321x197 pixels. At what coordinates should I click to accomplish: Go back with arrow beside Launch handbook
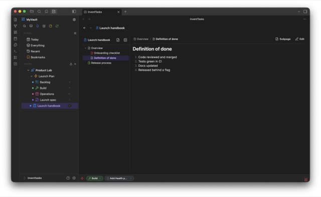coord(85,28)
